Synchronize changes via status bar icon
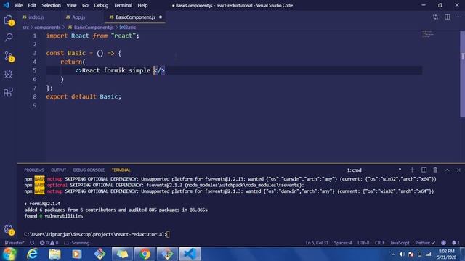This screenshot has width=465, height=261. point(32,243)
